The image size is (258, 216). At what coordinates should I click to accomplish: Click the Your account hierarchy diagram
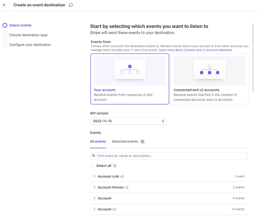130,70
